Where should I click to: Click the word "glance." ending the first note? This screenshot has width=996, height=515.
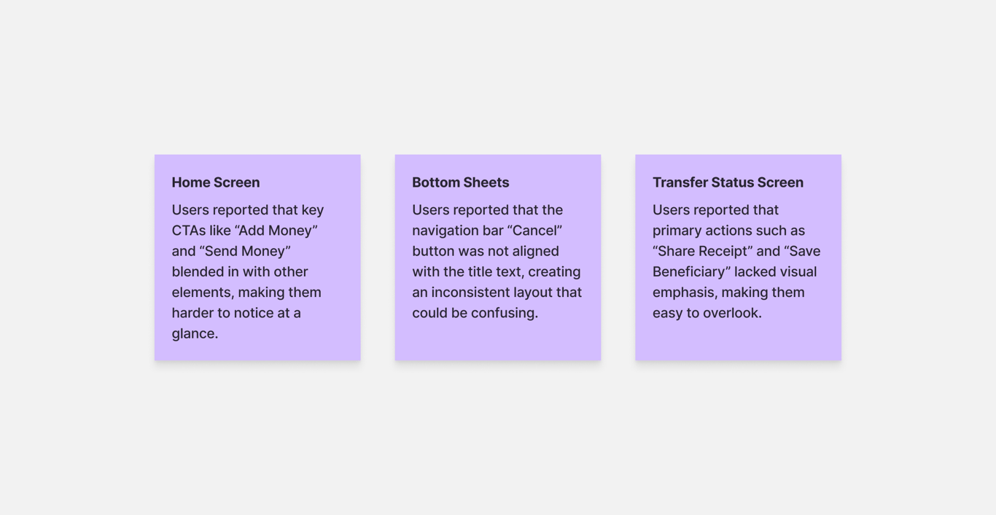point(195,333)
